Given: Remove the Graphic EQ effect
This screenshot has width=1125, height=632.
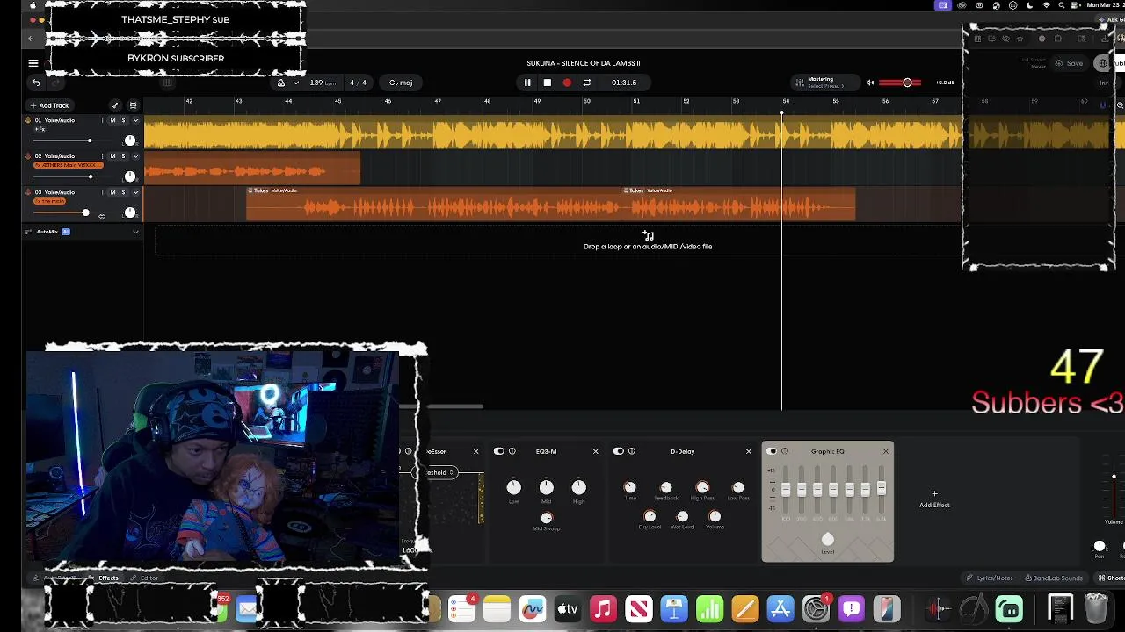Looking at the screenshot, I should tap(885, 451).
